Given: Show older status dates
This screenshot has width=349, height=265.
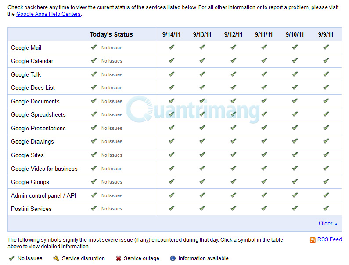Looking at the screenshot, I should click(327, 224).
